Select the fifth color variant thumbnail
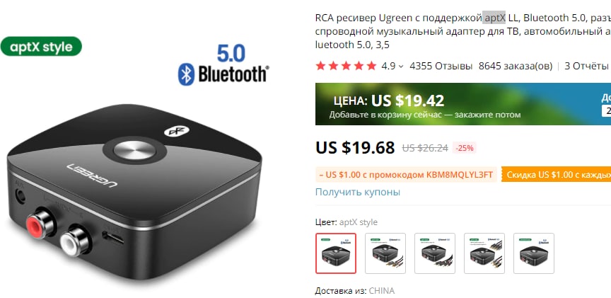611x298 pixels. 533,253
